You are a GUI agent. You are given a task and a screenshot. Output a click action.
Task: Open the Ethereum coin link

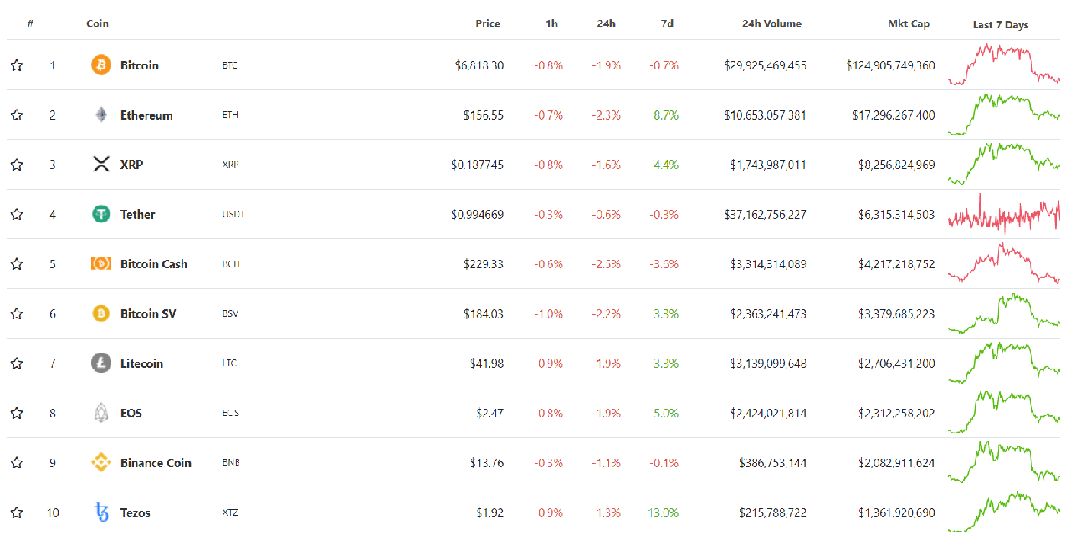(x=146, y=115)
